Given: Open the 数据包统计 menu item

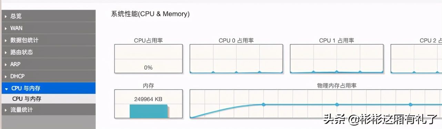Looking at the screenshot, I should coord(48,40).
